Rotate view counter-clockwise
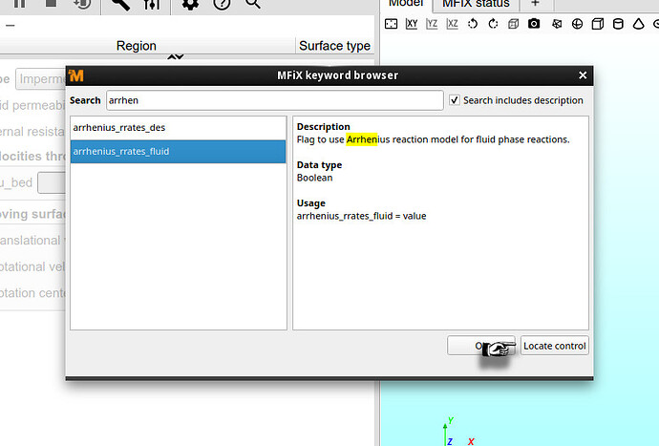Viewport: 659px width, 446px height. coord(473,24)
